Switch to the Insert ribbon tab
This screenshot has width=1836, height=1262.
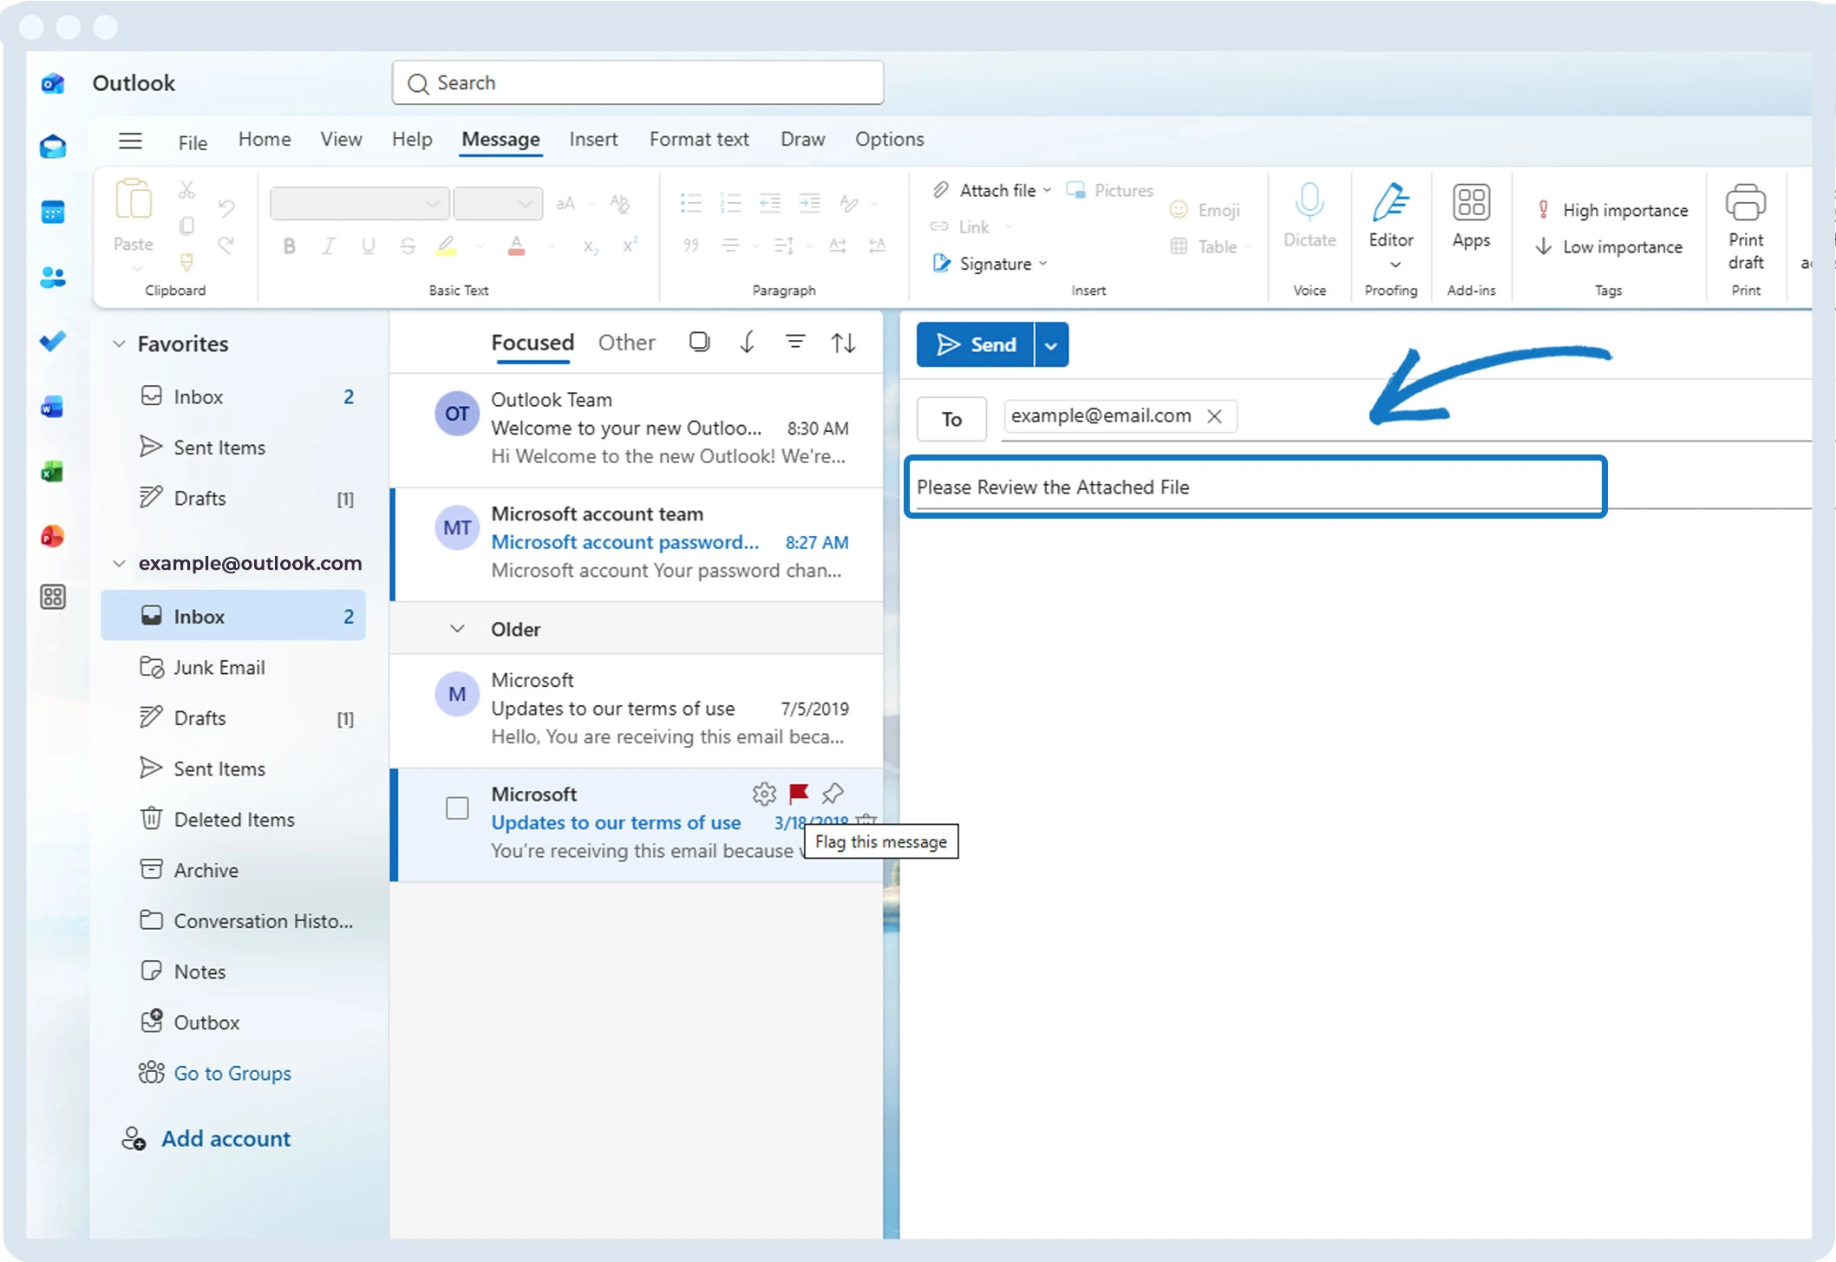(x=593, y=140)
